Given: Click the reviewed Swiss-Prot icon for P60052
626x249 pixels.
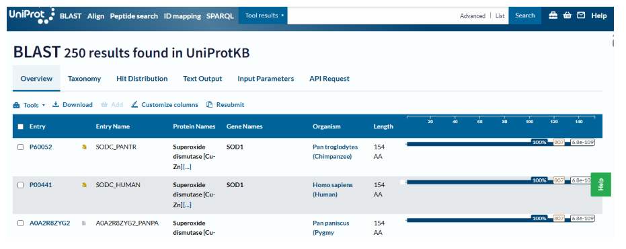Looking at the screenshot, I should 84,147.
